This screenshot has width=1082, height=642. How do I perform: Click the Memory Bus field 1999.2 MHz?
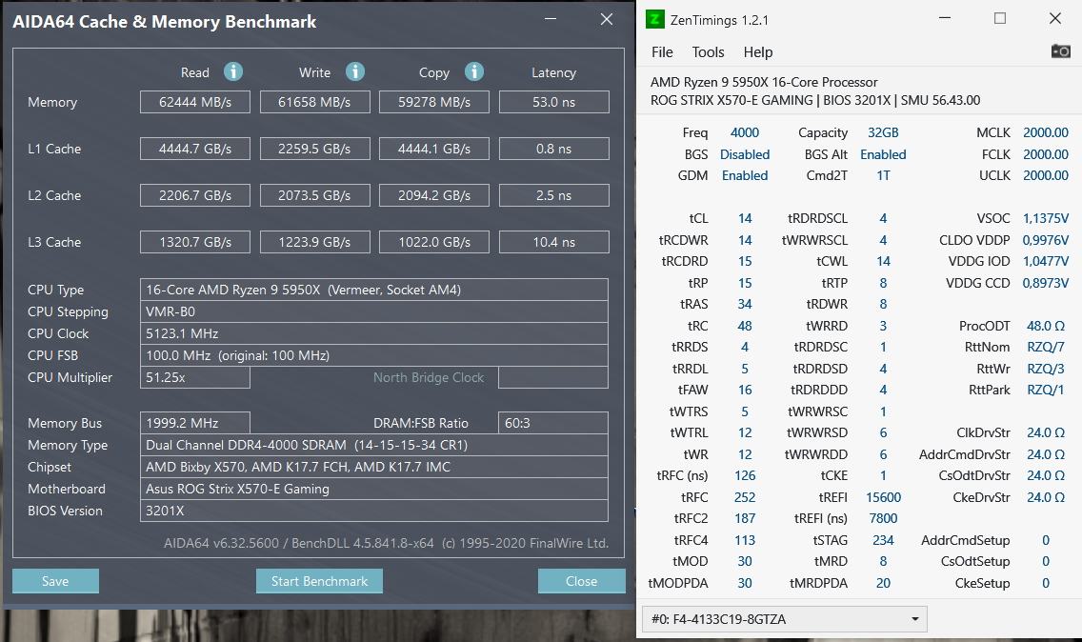pyautogui.click(x=195, y=423)
